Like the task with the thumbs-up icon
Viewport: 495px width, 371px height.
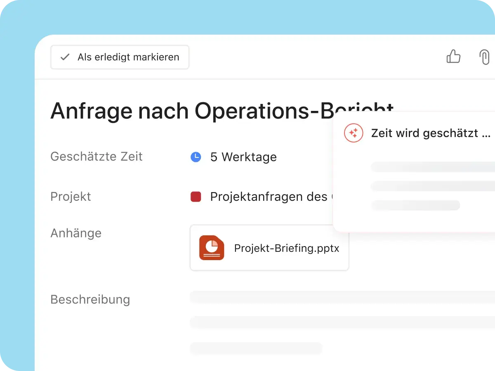click(x=453, y=56)
